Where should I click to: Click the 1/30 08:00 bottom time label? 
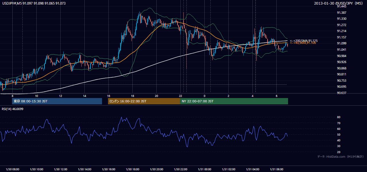[12, 169]
